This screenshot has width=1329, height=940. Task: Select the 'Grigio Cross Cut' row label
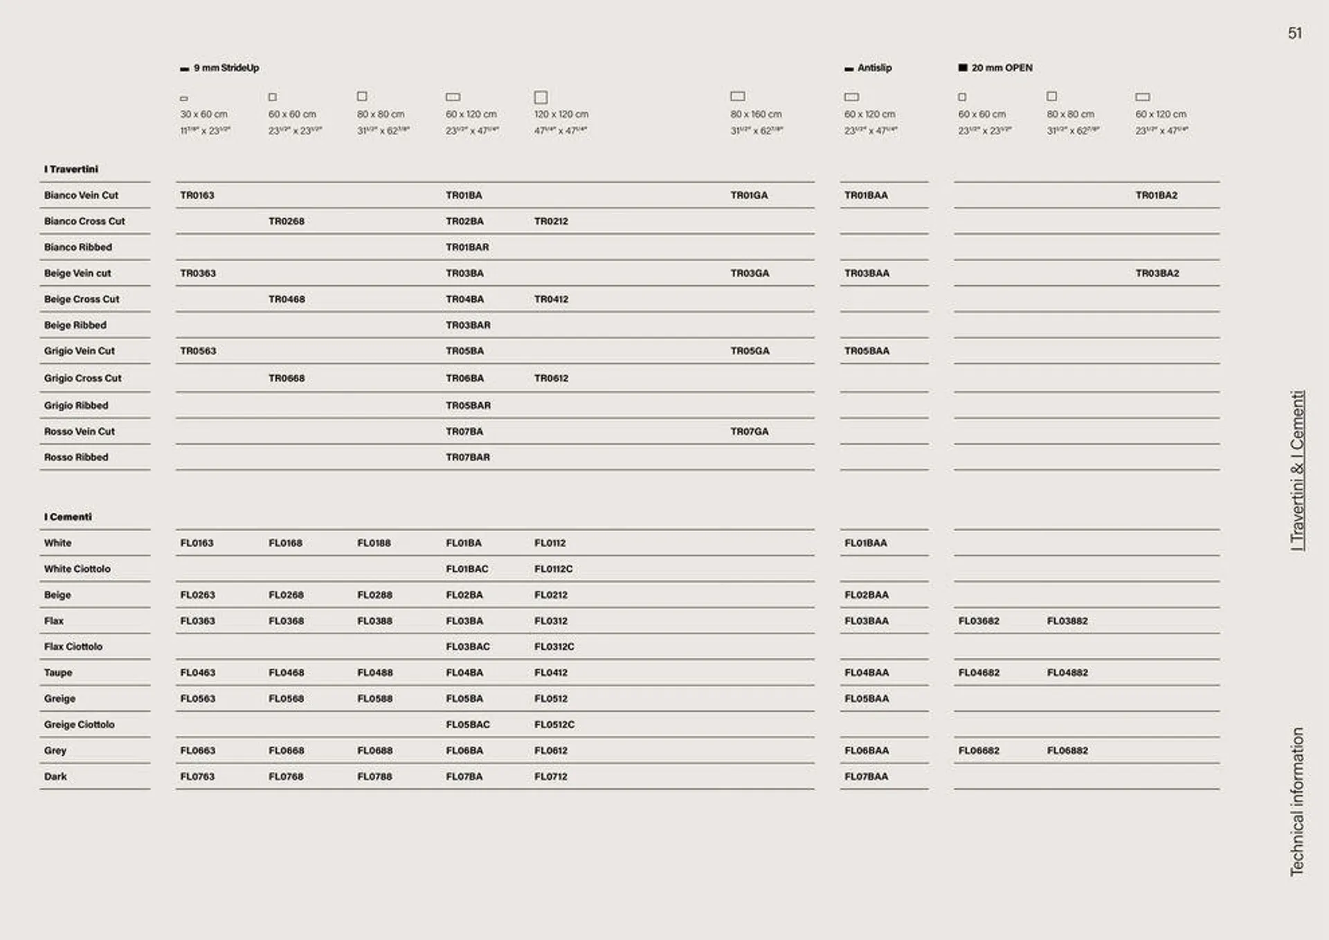83,379
